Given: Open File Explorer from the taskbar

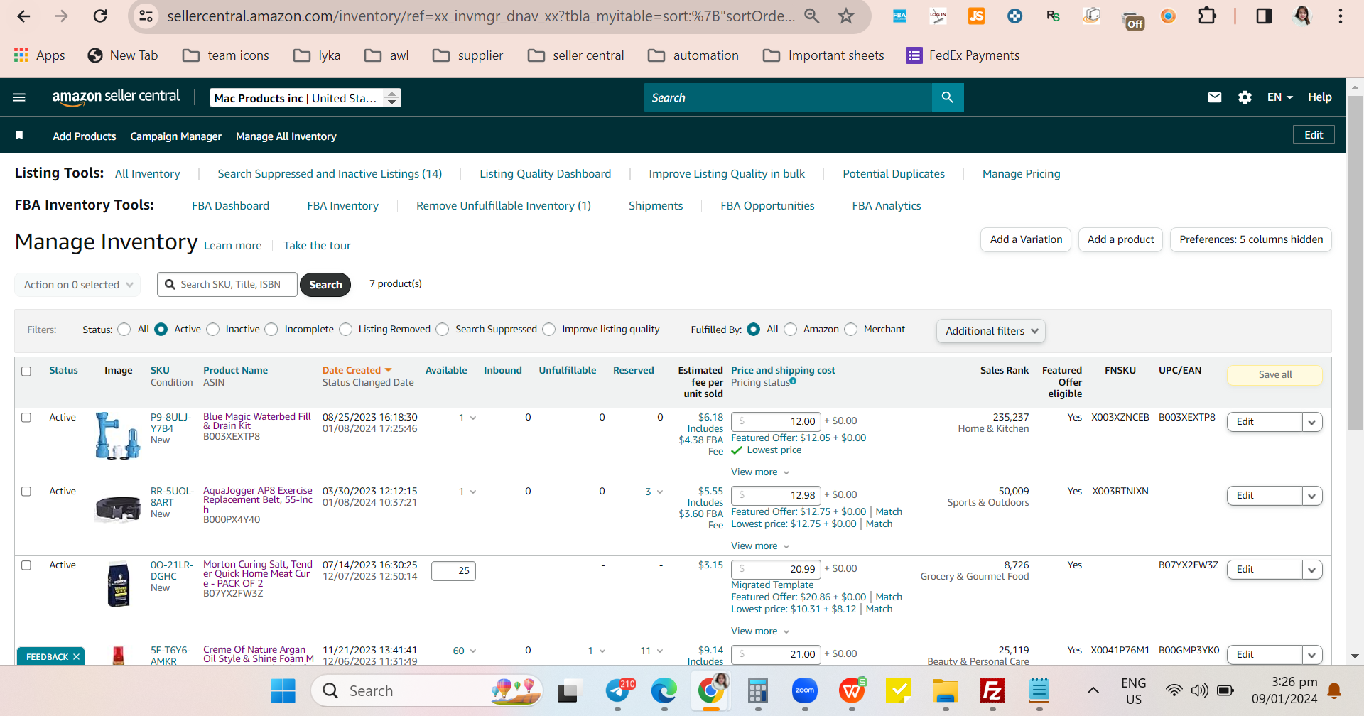Looking at the screenshot, I should pyautogui.click(x=945, y=690).
